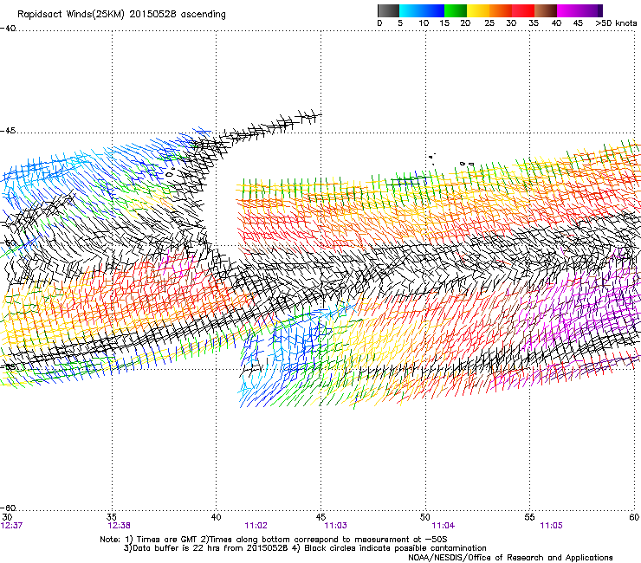Click the 45 longitude axis label
The image size is (641, 563).
(320, 517)
